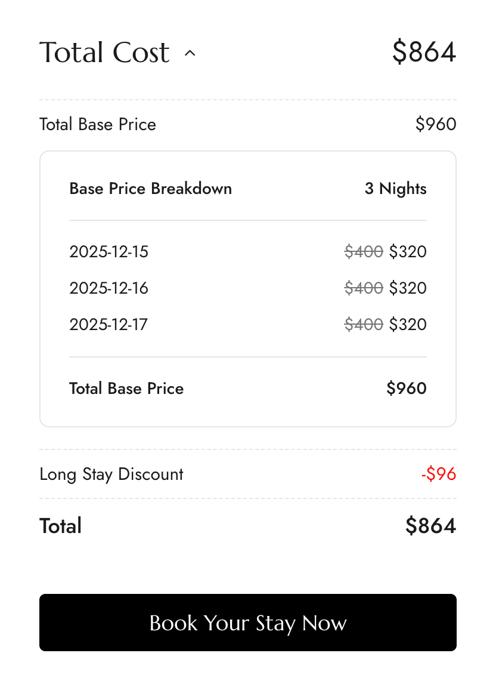Click the bold $864 in the Total row

click(430, 526)
